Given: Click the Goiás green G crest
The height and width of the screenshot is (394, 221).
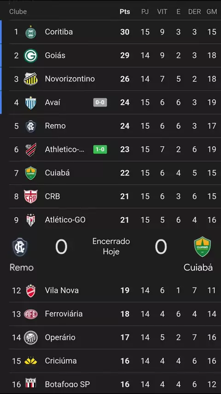Looking at the screenshot, I should [x=30, y=55].
